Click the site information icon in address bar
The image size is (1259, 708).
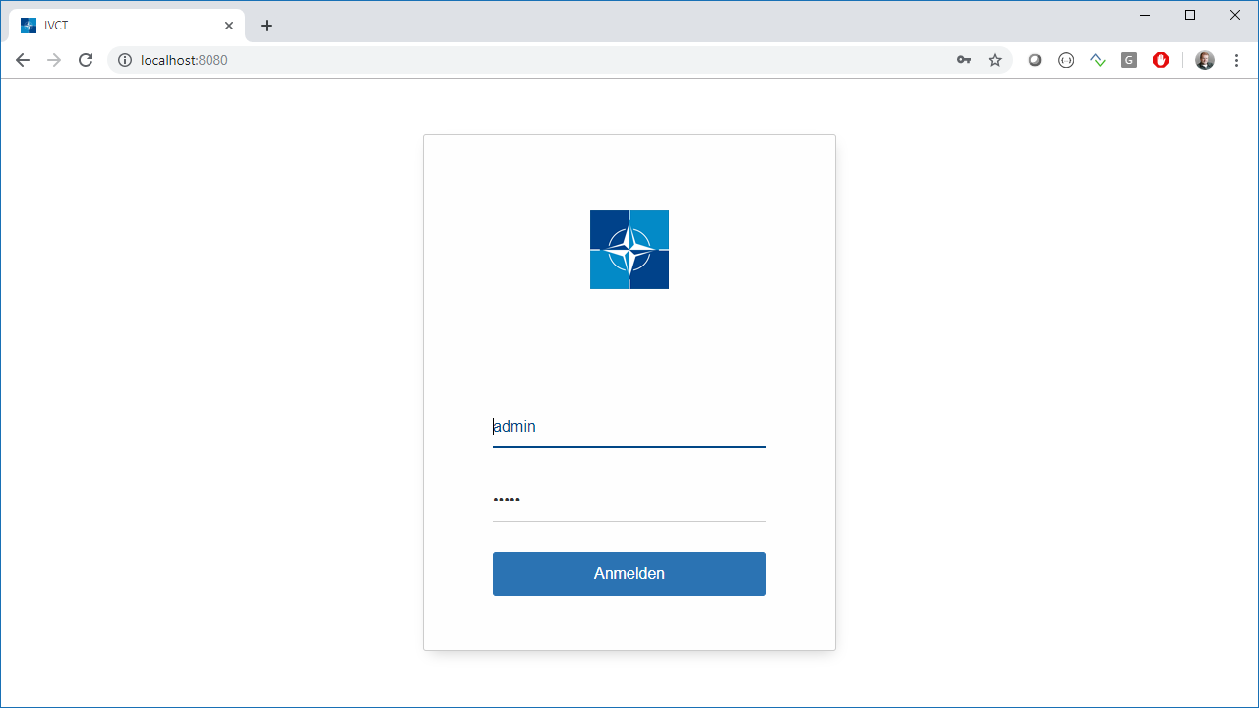tap(124, 60)
